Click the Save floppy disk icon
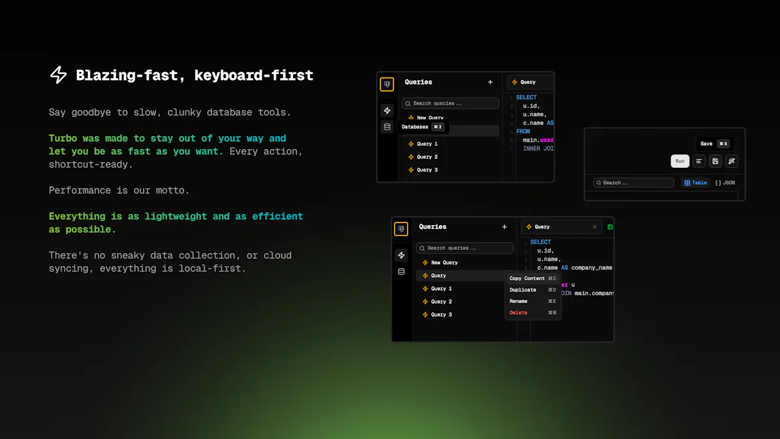 point(715,161)
